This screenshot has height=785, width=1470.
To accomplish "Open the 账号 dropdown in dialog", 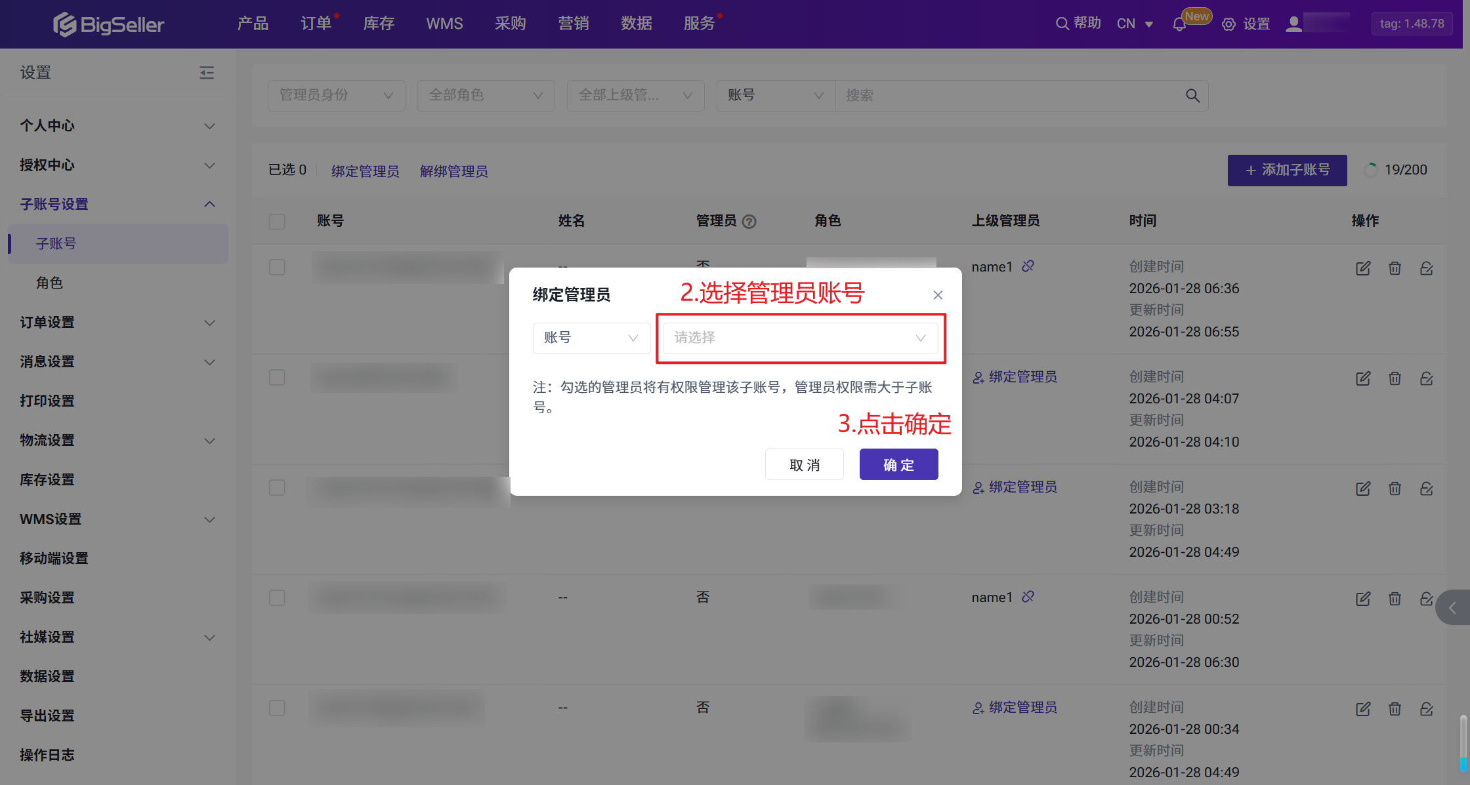I will click(591, 338).
